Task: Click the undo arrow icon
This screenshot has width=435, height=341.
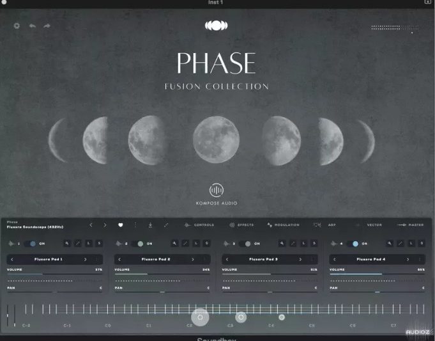Action: [33, 26]
